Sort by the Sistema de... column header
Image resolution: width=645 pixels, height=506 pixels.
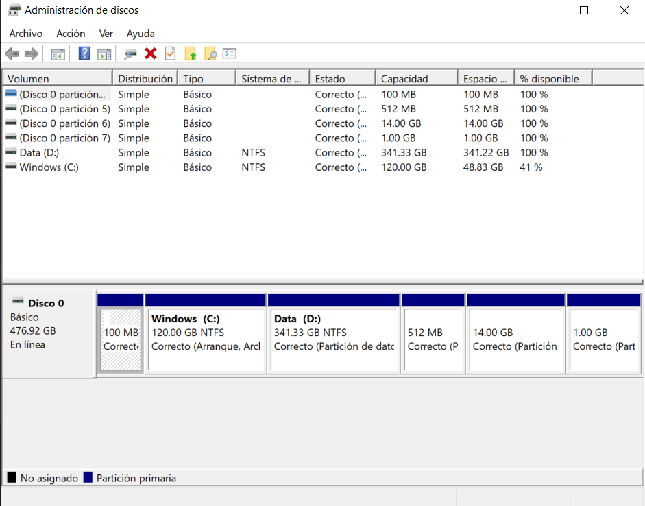pyautogui.click(x=273, y=79)
